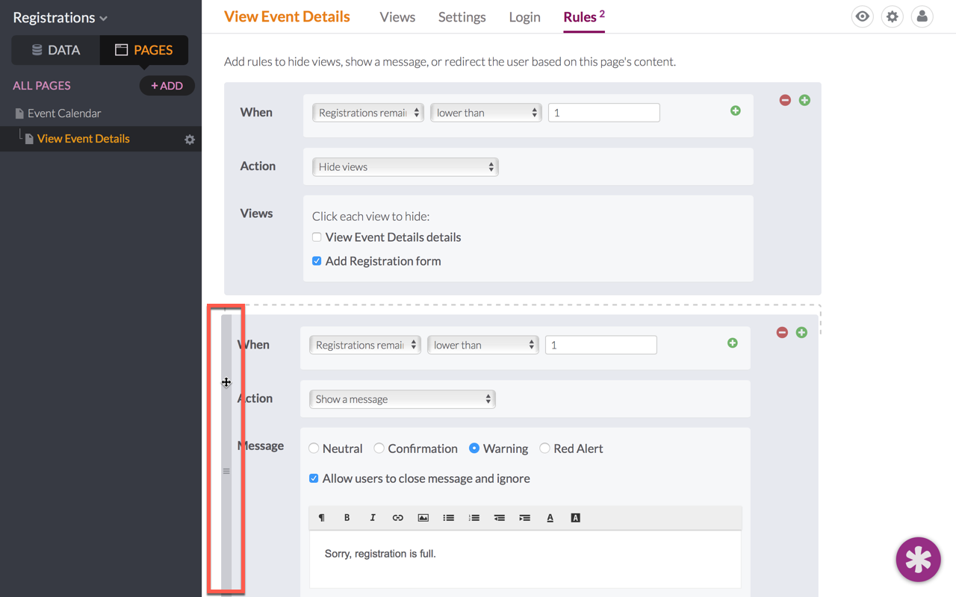Switch to the Views tab
This screenshot has height=597, width=956.
397,17
